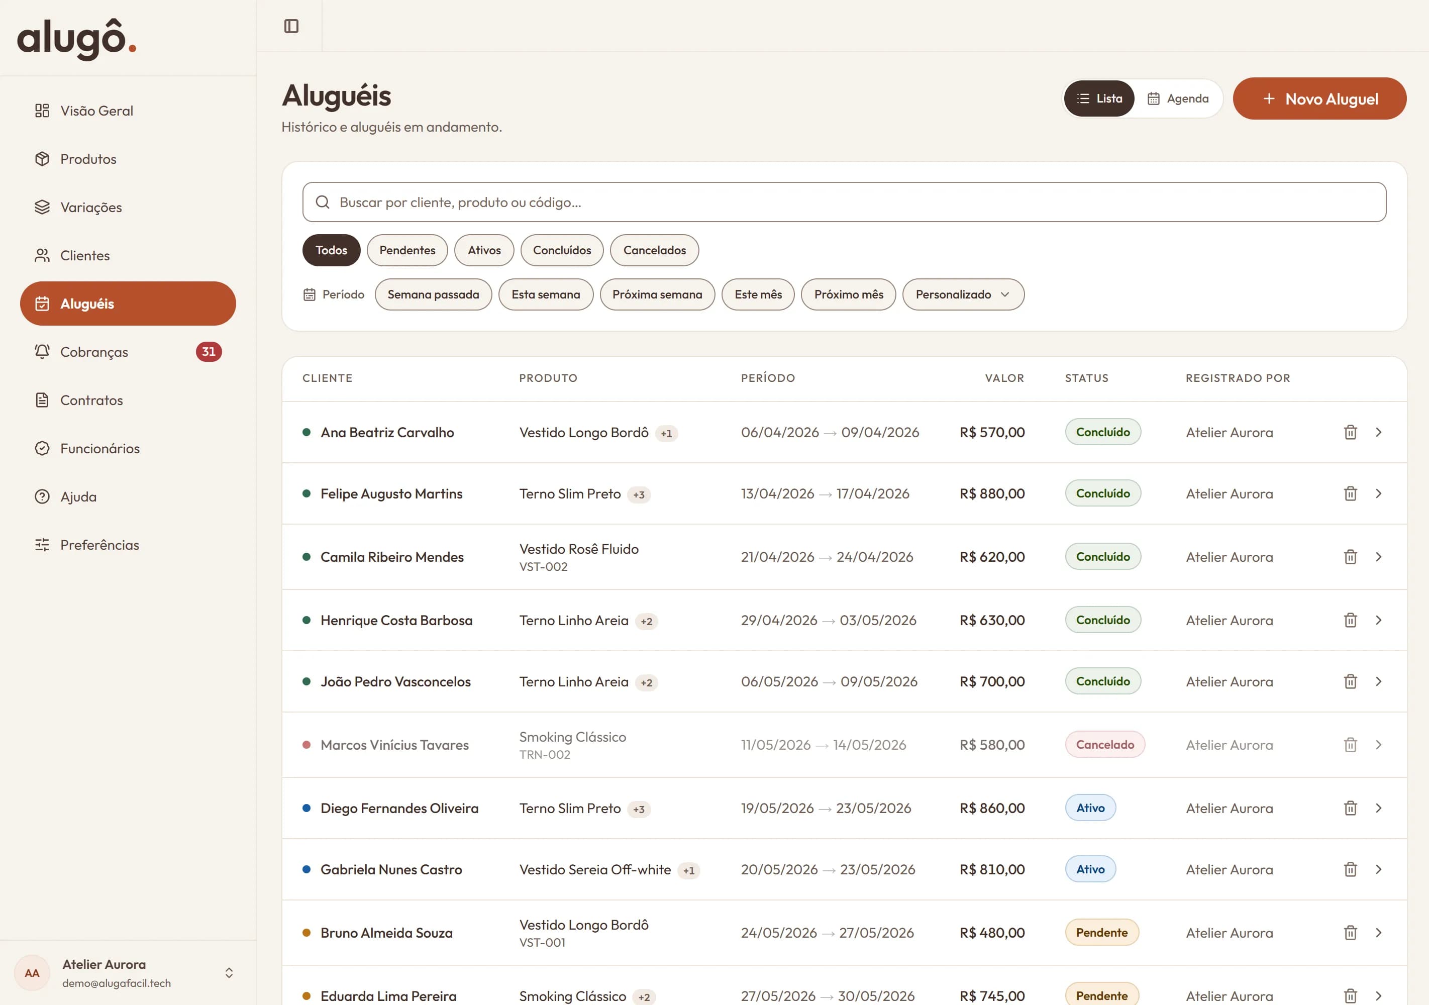Screen dimensions: 1429x1005
Task: Open Ajuda via question mark icon
Action: pyautogui.click(x=42, y=496)
